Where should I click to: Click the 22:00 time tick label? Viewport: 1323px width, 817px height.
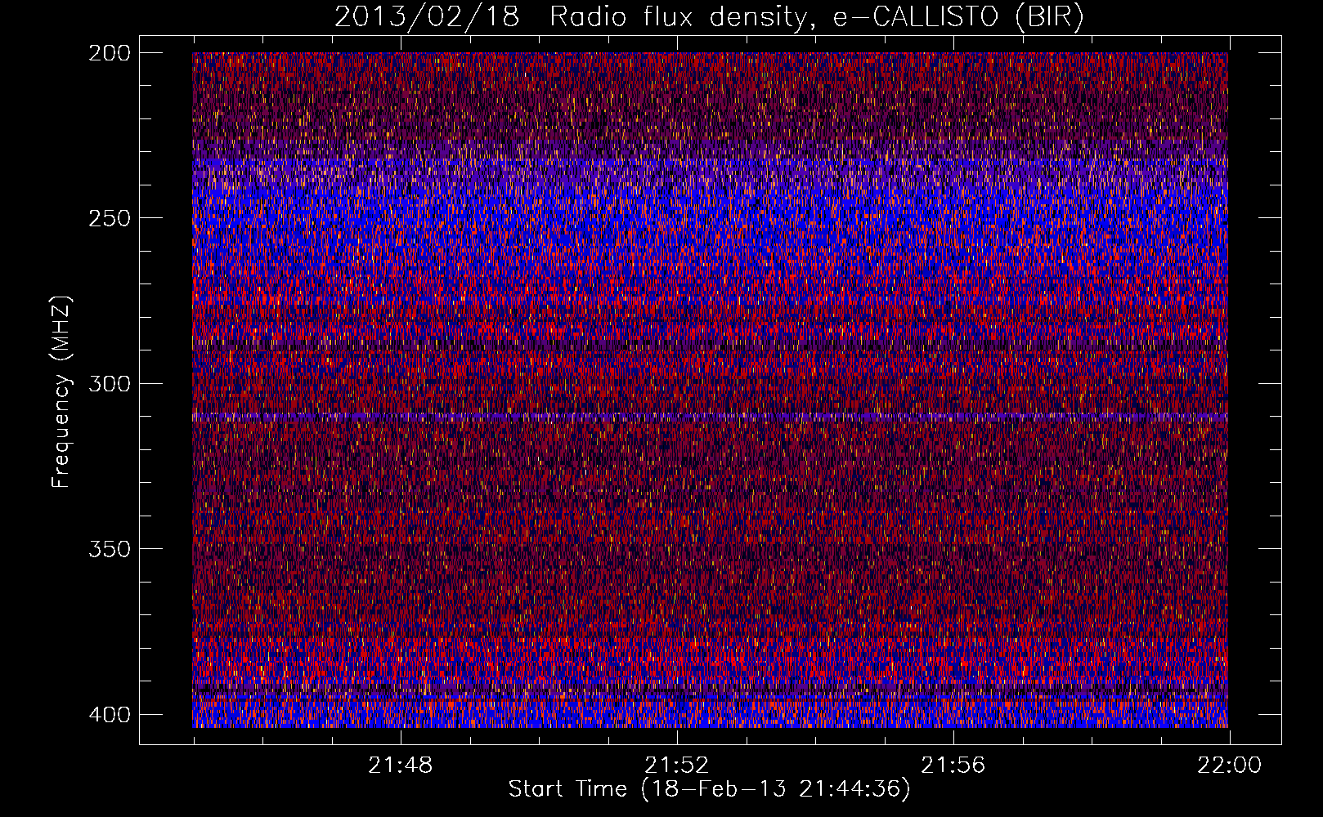click(x=1230, y=766)
